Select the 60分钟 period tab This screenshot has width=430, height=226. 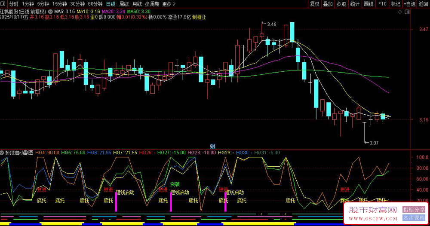[x=95, y=4]
